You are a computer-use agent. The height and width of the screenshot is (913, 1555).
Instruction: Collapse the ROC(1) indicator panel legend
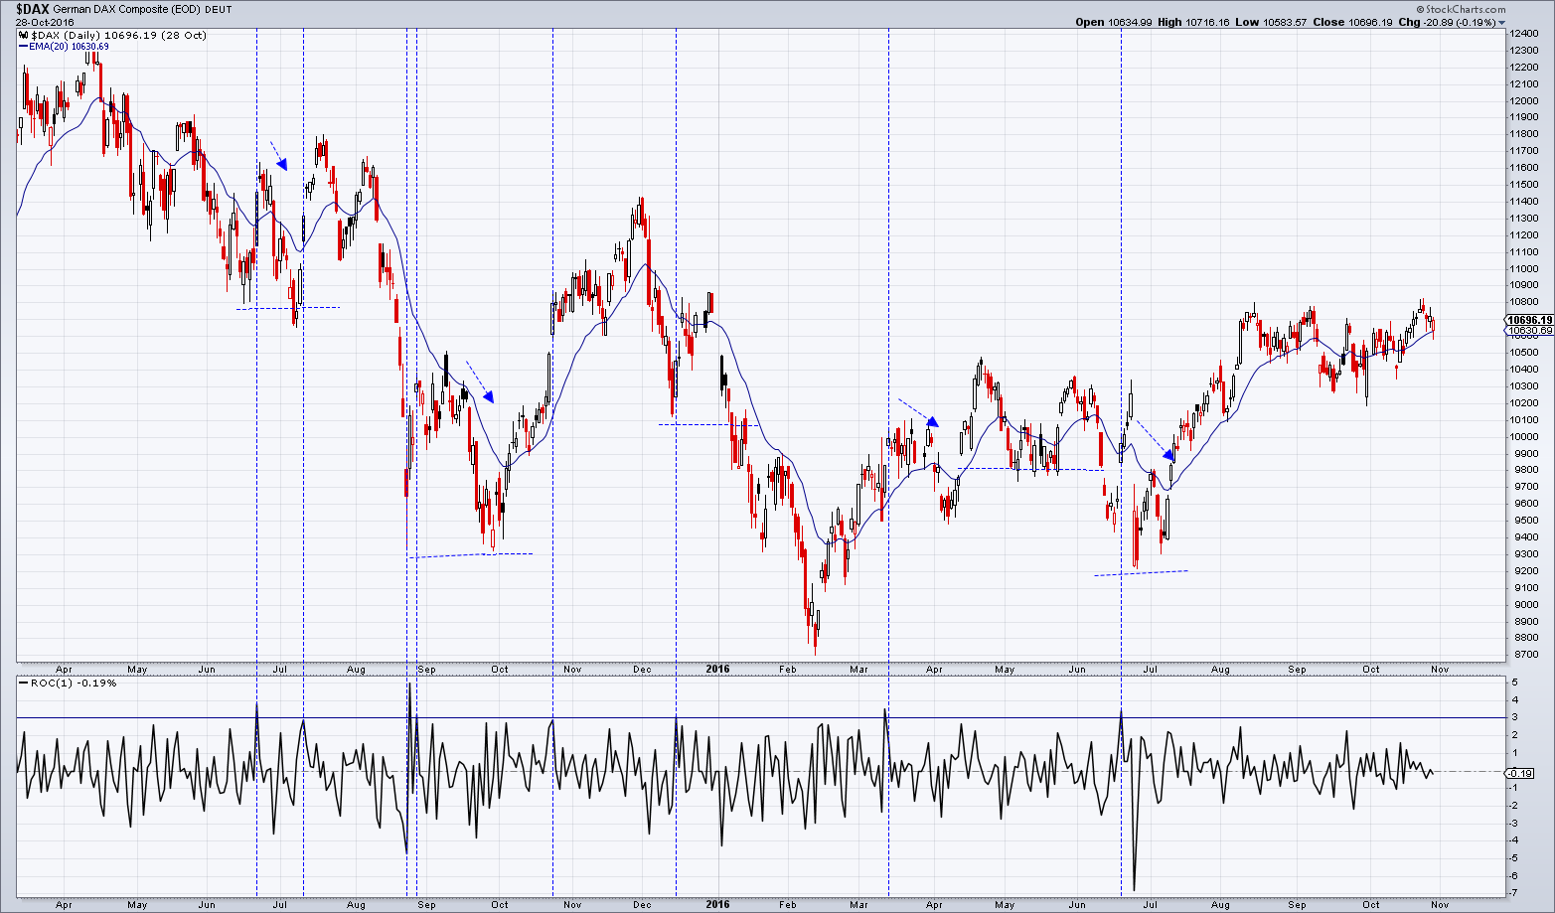(22, 683)
